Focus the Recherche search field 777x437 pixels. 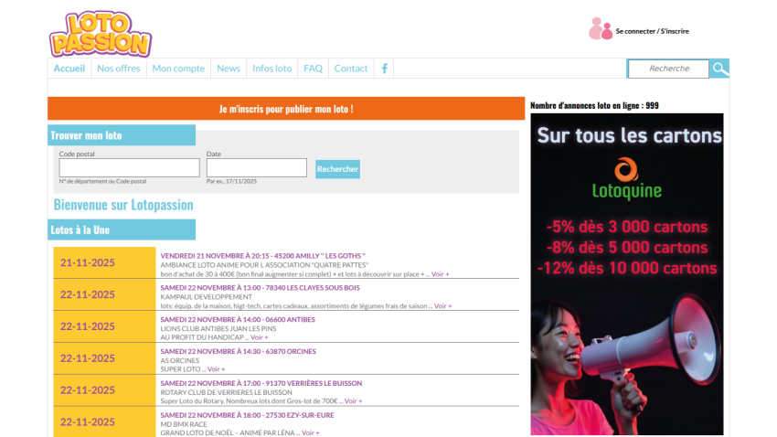pyautogui.click(x=668, y=69)
